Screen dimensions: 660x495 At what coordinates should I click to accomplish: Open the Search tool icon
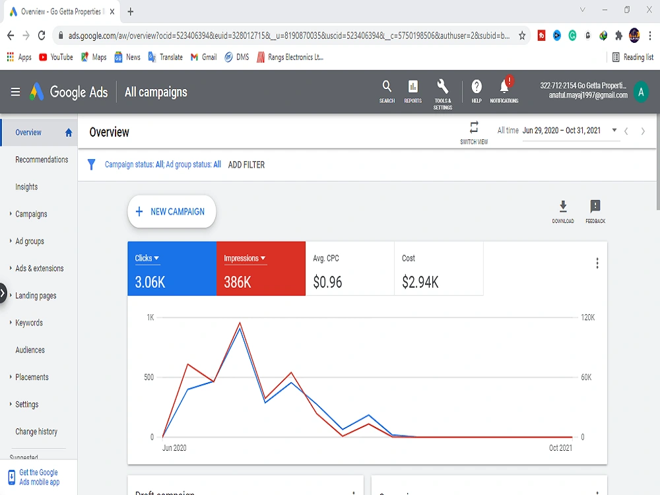387,91
